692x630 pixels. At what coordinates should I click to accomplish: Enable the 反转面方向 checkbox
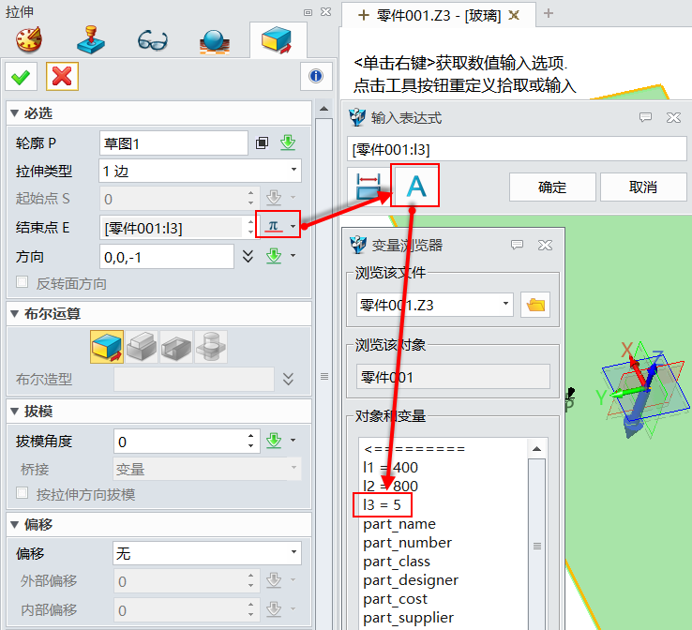[x=23, y=283]
